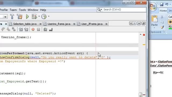Open the Tools menu
The image size is (172, 97).
[x=22, y=10]
